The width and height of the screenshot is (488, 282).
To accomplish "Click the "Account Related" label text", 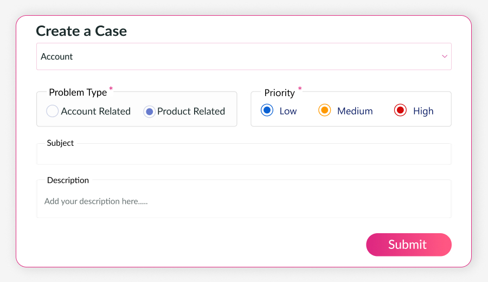I will [96, 111].
